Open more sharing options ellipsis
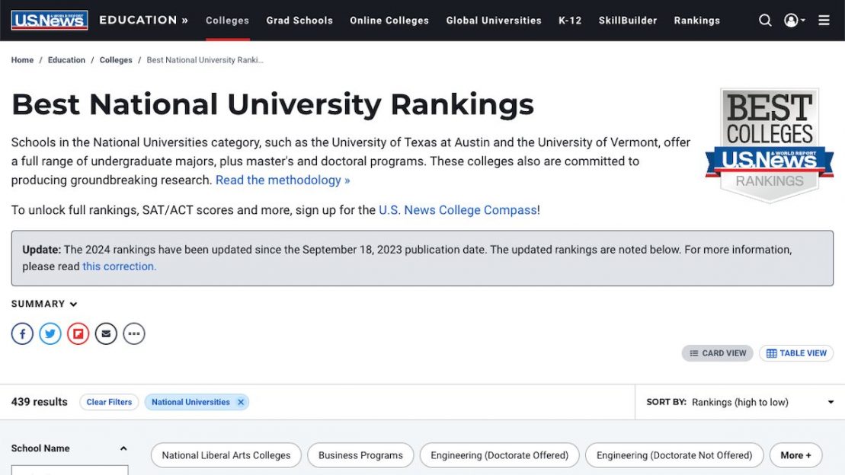Screen dimensions: 845x475 coord(134,333)
